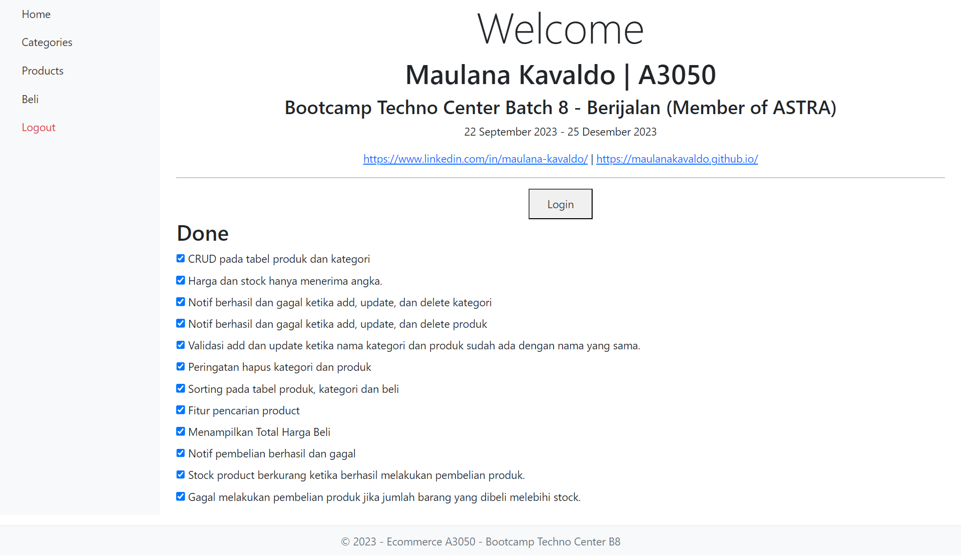
Task: Navigate to Beli in sidebar
Action: [30, 99]
